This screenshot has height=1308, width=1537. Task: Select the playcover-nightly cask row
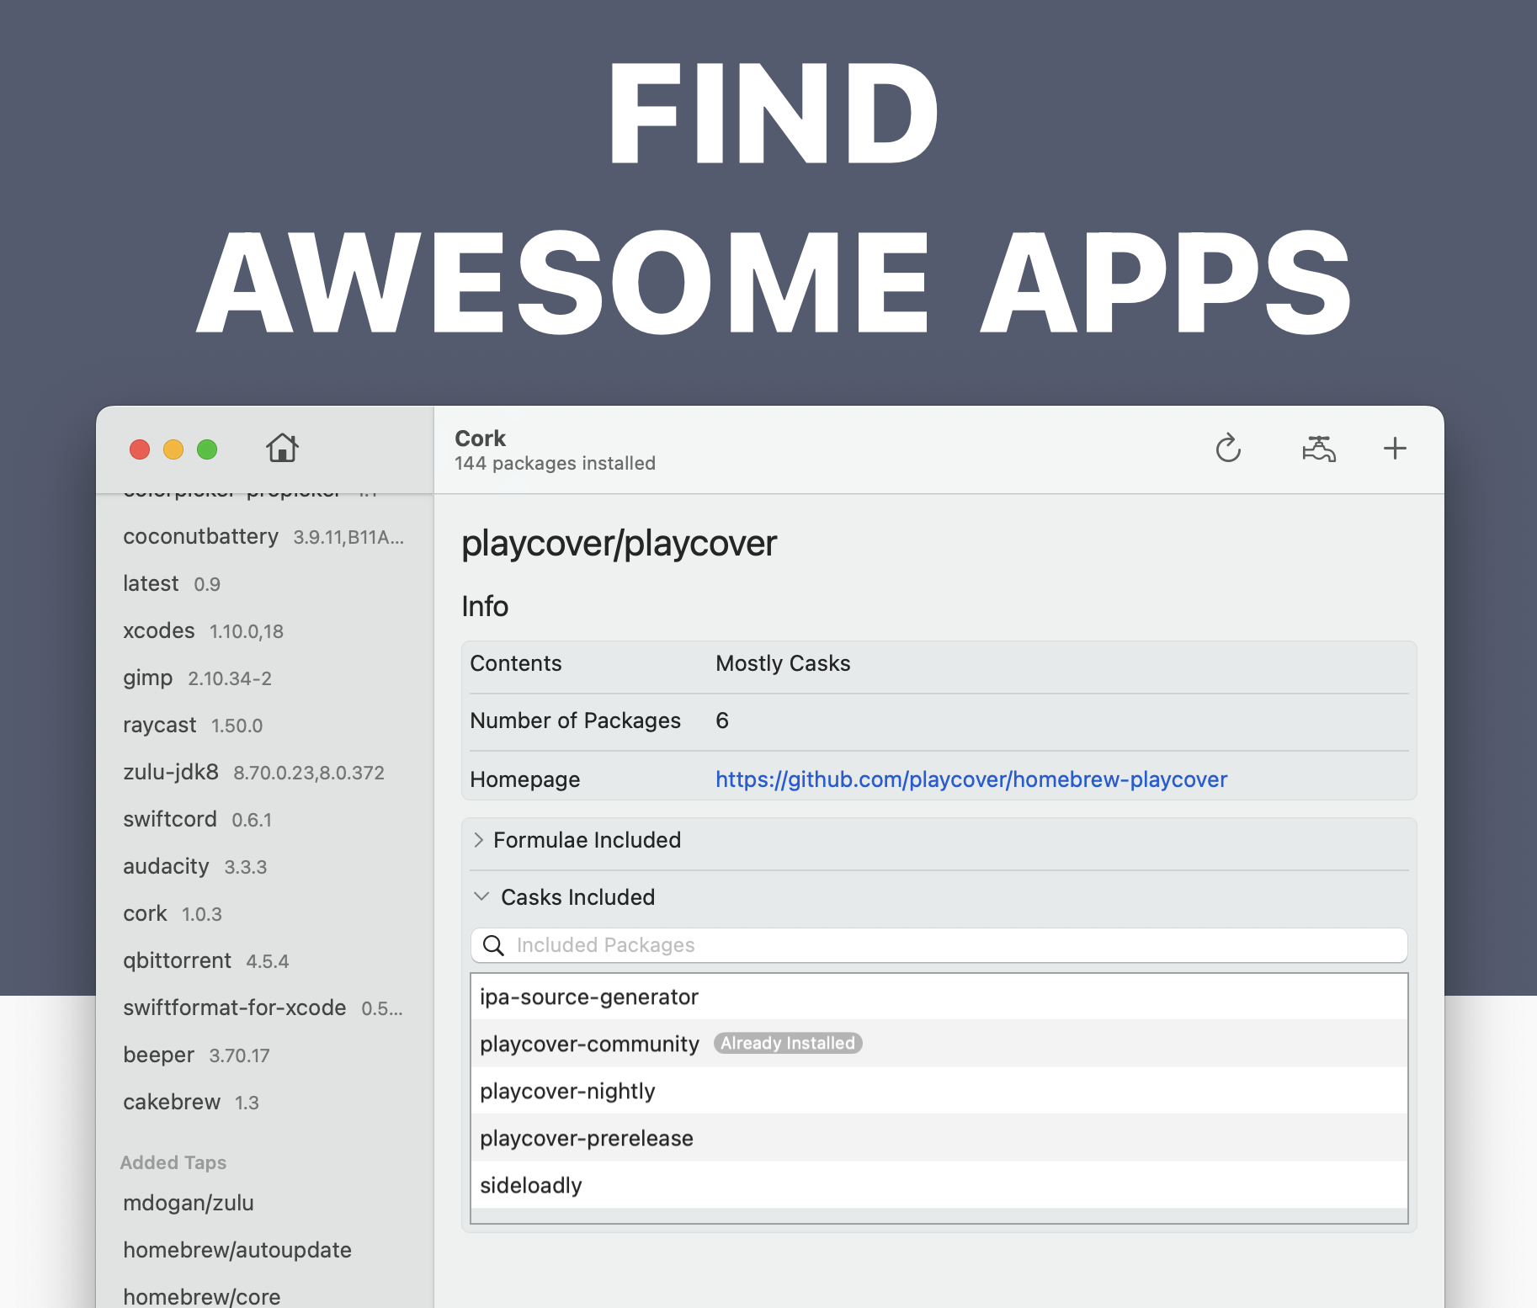click(x=939, y=1091)
